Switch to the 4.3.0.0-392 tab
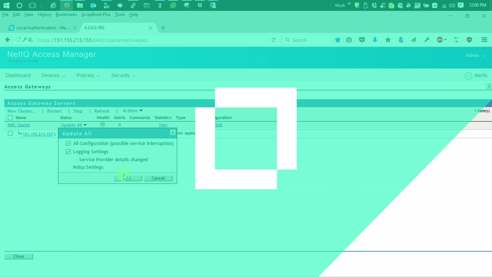 (118, 28)
